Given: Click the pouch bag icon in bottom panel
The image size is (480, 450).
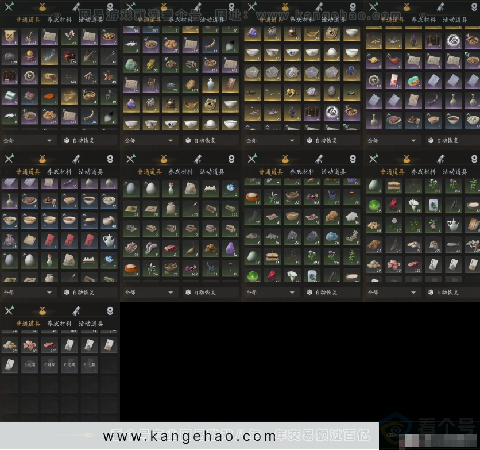Looking at the screenshot, I should tap(42, 311).
